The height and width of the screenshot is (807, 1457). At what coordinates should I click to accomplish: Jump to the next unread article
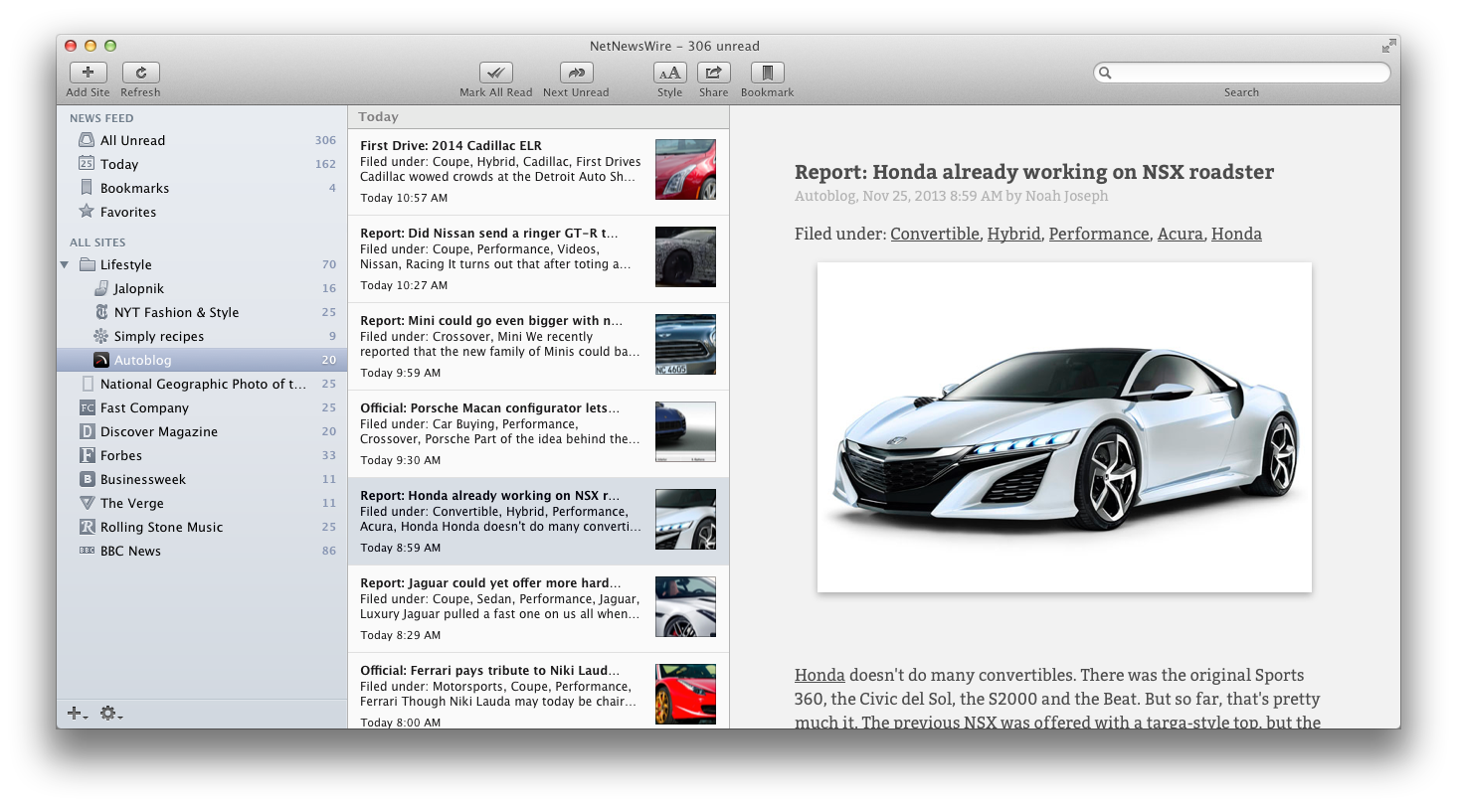click(576, 73)
